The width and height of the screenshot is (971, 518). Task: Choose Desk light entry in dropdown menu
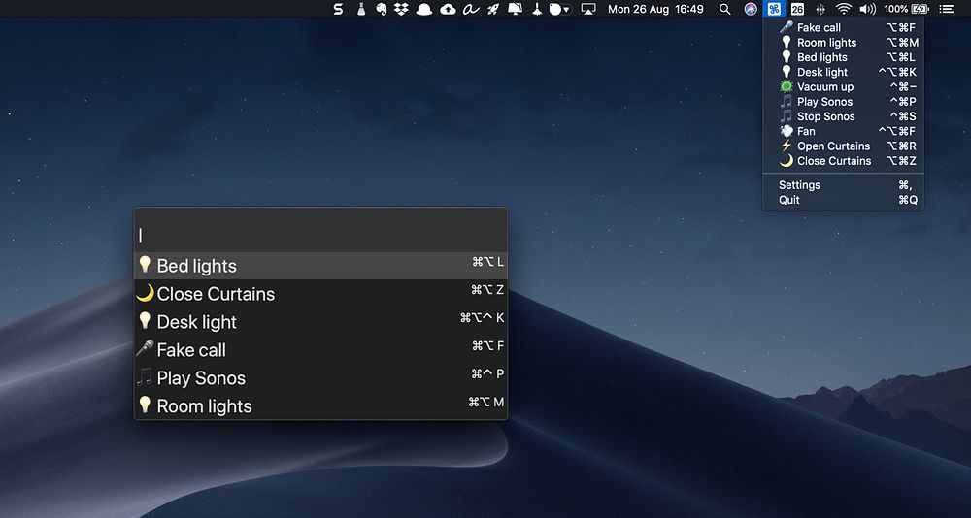coord(843,72)
